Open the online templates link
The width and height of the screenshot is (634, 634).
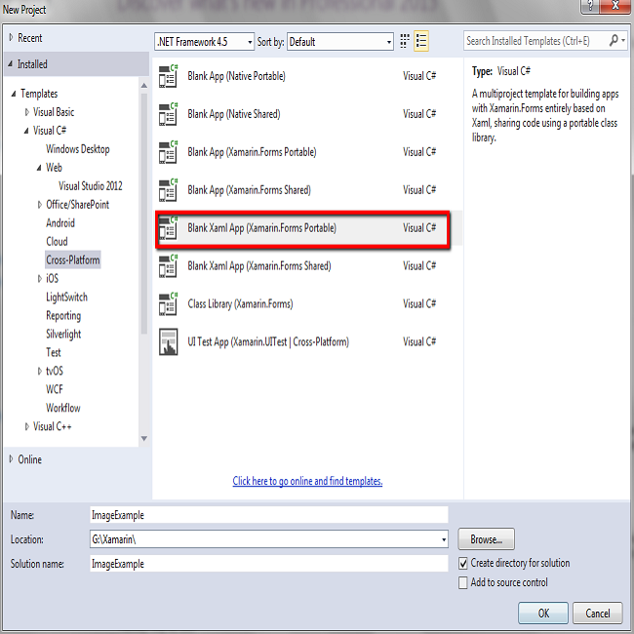(307, 481)
